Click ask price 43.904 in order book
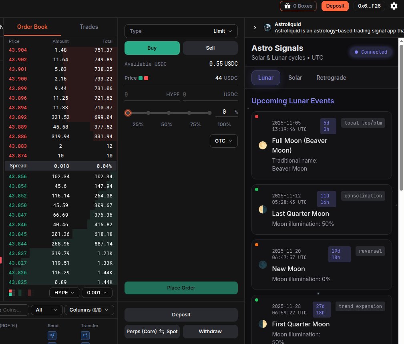The image size is (404, 344). [x=18, y=50]
